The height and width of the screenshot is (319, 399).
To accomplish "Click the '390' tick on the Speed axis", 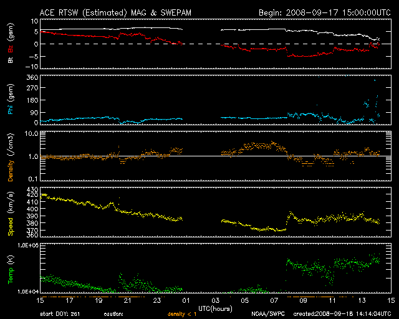I will [x=32, y=216].
